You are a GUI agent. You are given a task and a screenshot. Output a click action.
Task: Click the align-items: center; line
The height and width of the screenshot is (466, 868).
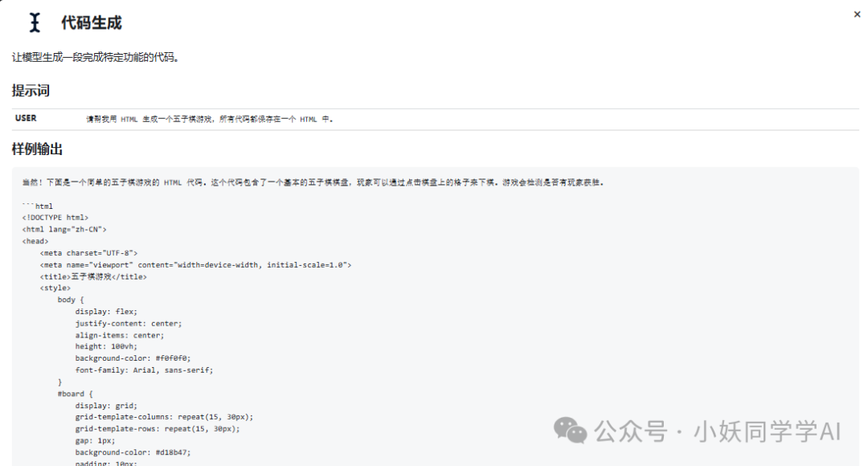pyautogui.click(x=120, y=335)
